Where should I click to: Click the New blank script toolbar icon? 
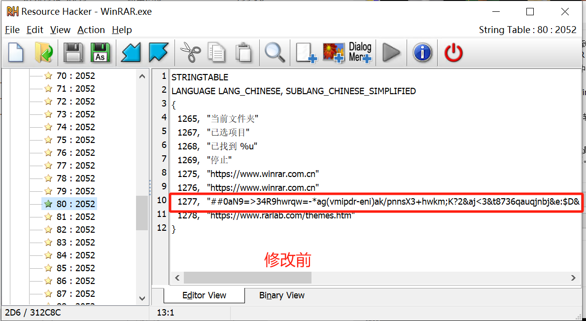16,52
